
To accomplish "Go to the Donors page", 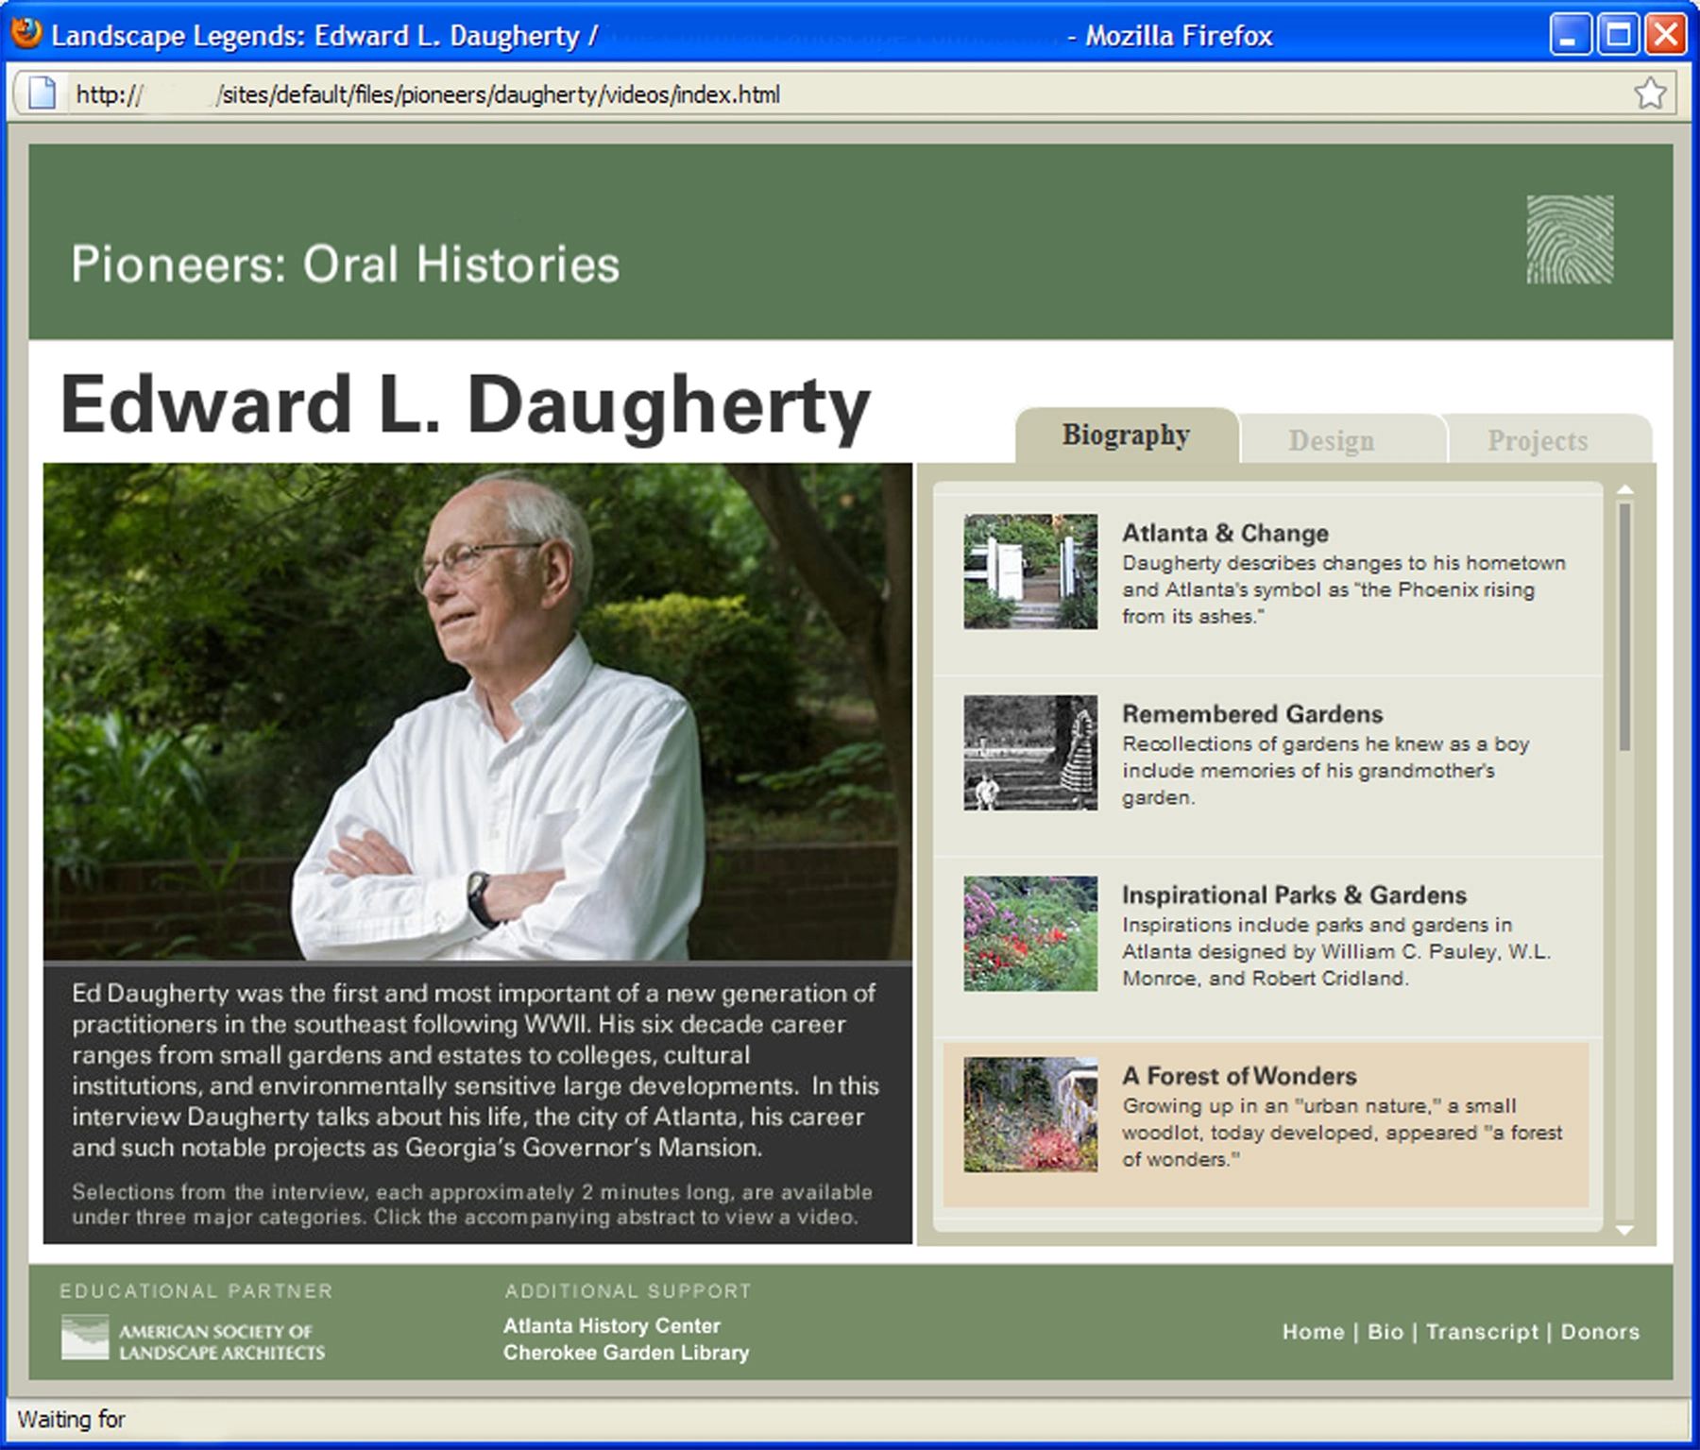I will [x=1600, y=1331].
